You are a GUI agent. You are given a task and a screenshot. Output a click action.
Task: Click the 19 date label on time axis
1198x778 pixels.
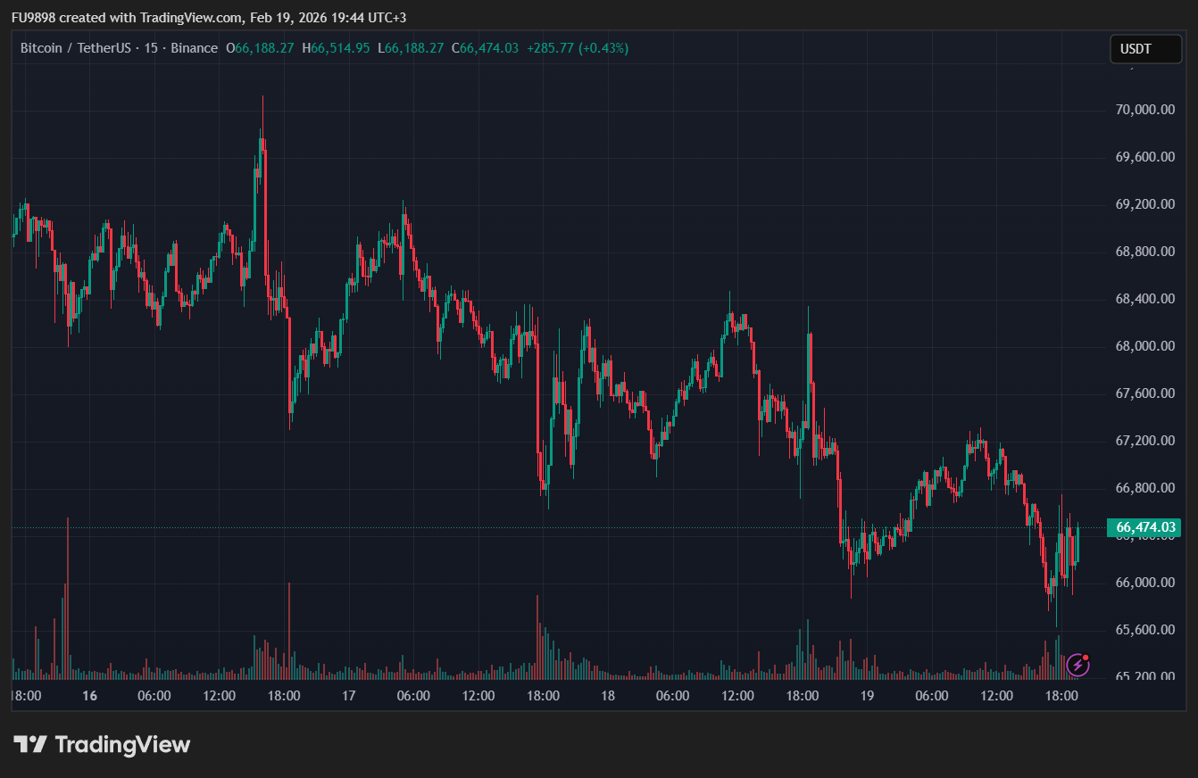click(867, 694)
